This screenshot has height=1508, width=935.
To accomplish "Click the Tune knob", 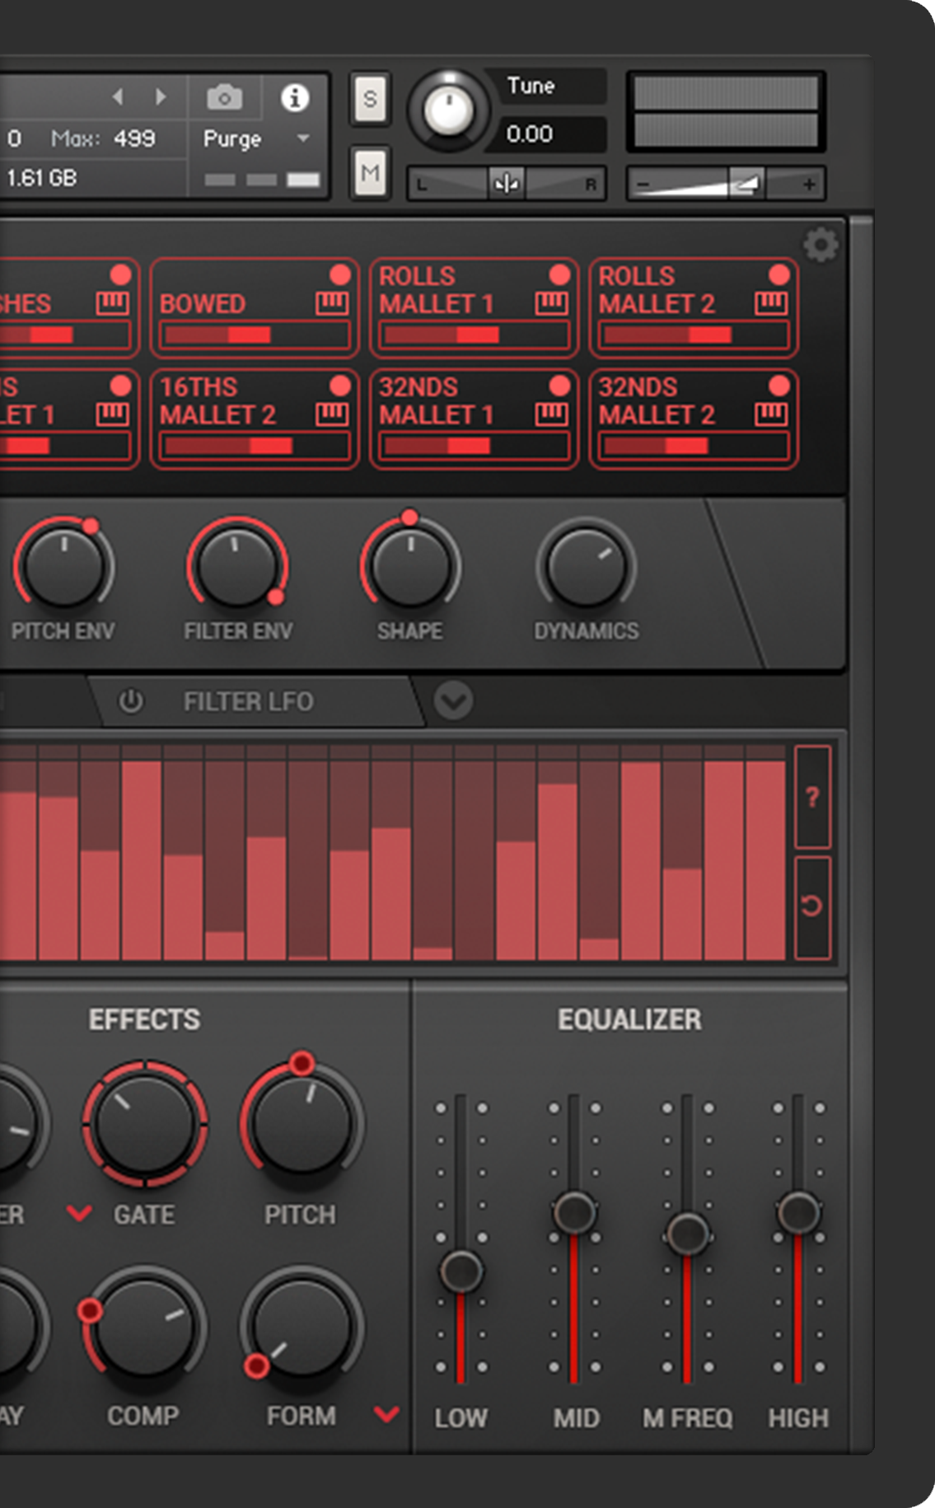I will [x=449, y=111].
